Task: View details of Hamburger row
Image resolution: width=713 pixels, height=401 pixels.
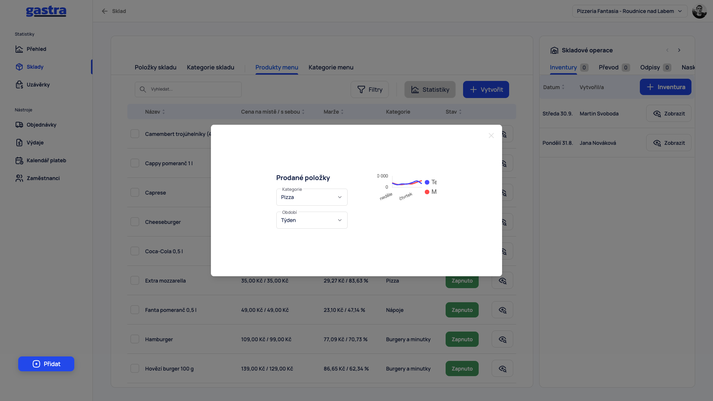Action: [502, 339]
